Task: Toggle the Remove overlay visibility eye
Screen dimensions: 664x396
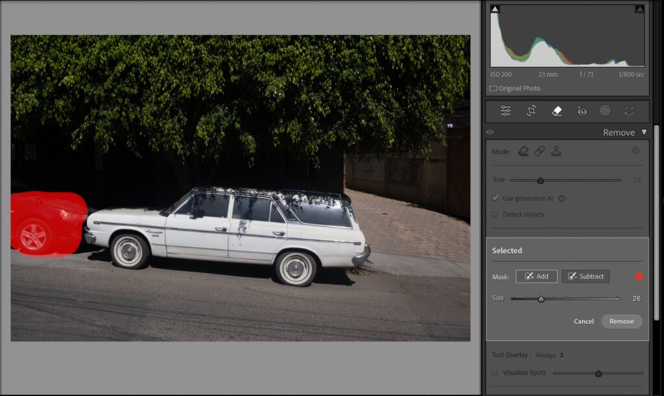Action: tap(491, 132)
